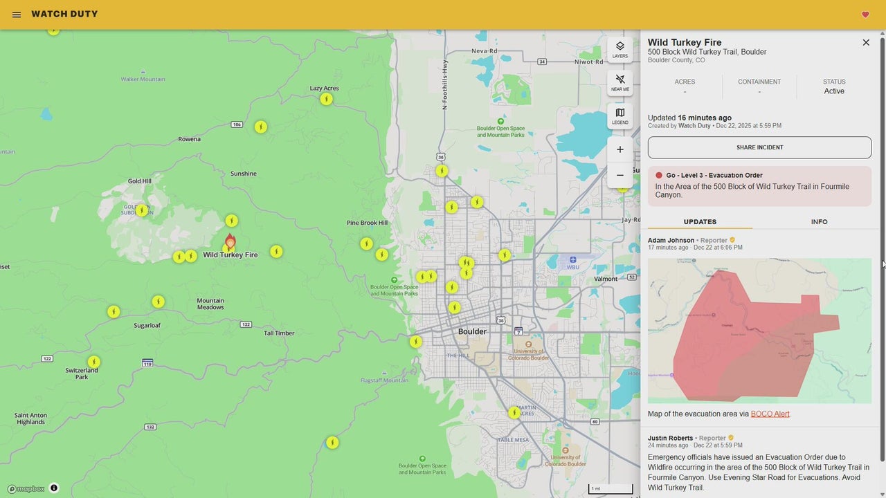This screenshot has width=886, height=498.
Task: Open the evacuation area map image
Action: tap(759, 331)
